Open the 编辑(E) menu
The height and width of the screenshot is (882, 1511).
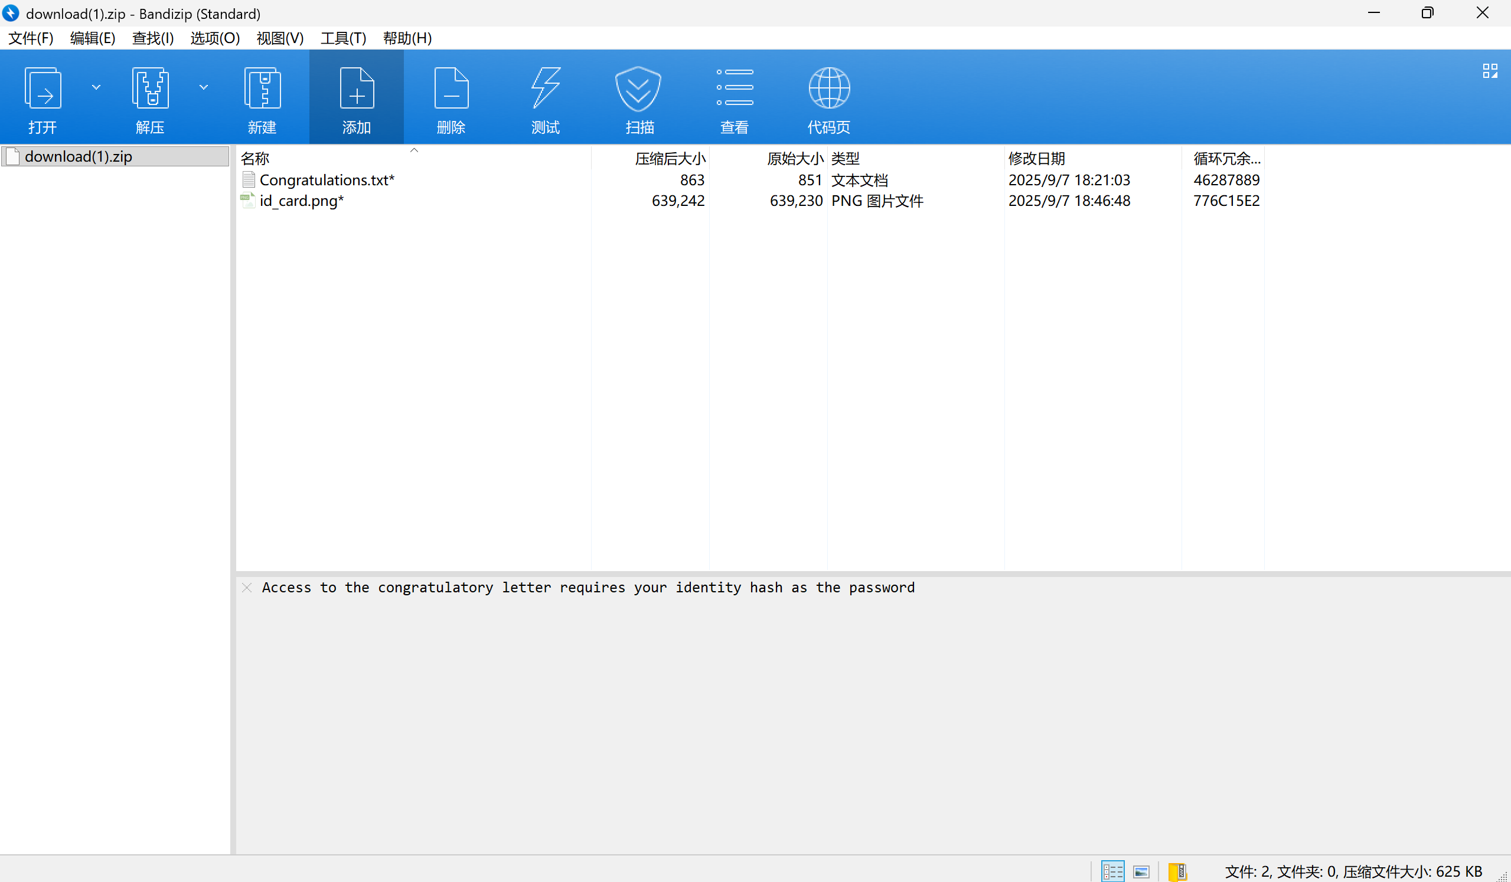[x=92, y=38]
